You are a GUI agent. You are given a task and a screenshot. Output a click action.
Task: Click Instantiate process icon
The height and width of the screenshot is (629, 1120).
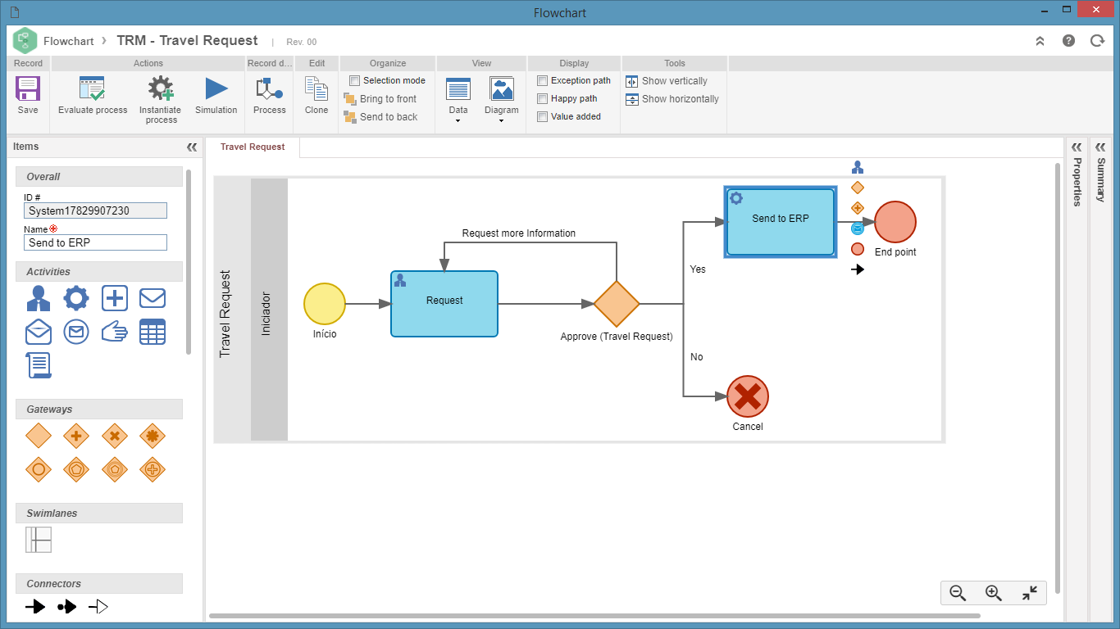point(160,88)
